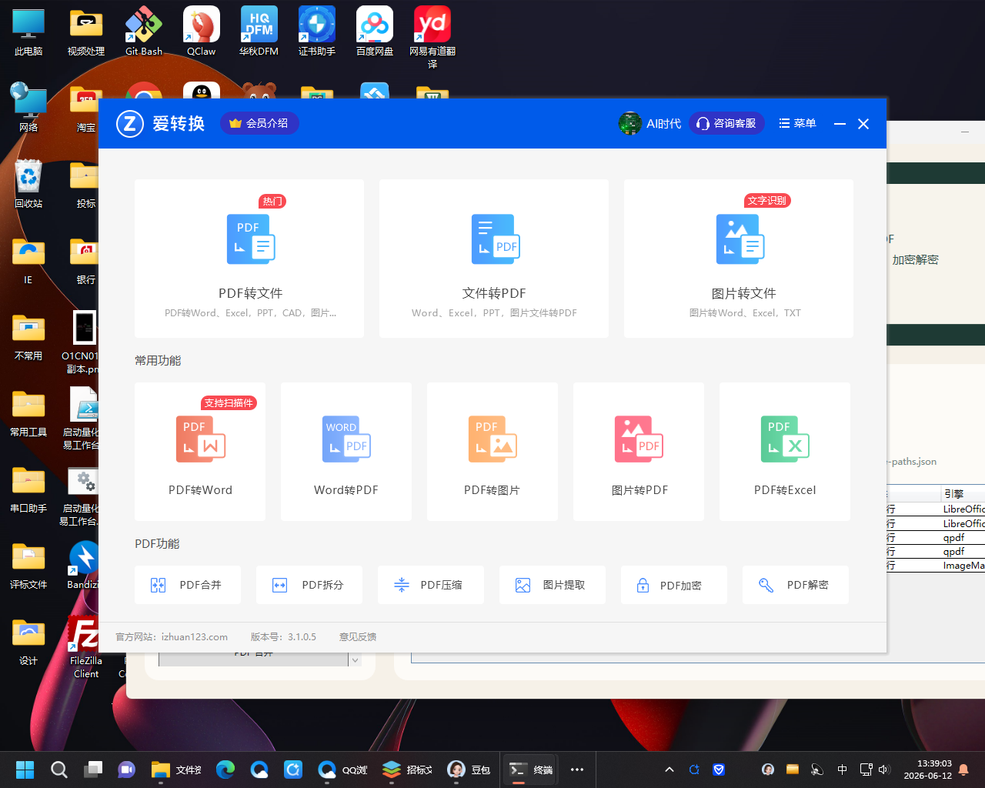Click the 版本号 3.1.0.5 text
This screenshot has width=985, height=788.
pos(283,637)
